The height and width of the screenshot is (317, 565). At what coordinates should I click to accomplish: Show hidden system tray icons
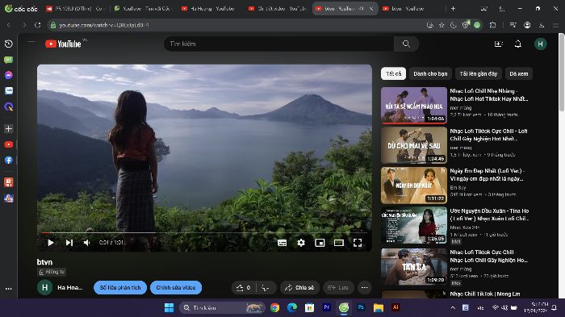click(453, 307)
